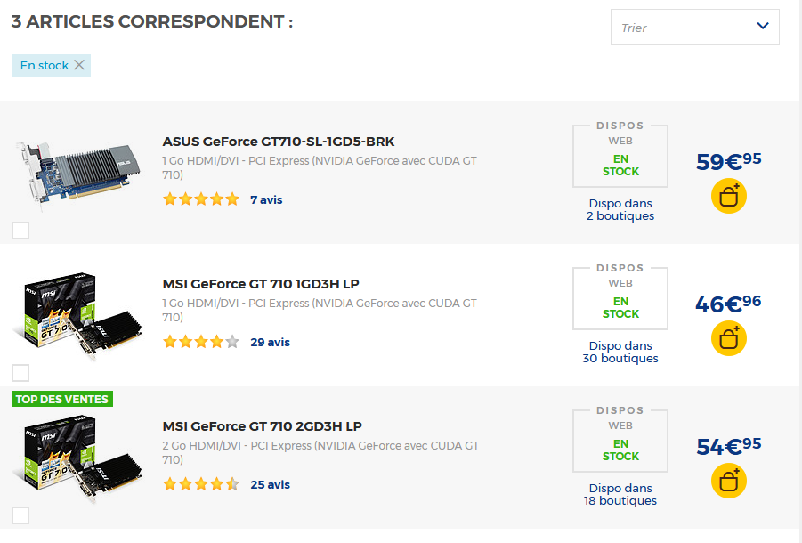The image size is (802, 543).
Task: Click the ASUS graphics card thumbnail
Action: pyautogui.click(x=78, y=174)
